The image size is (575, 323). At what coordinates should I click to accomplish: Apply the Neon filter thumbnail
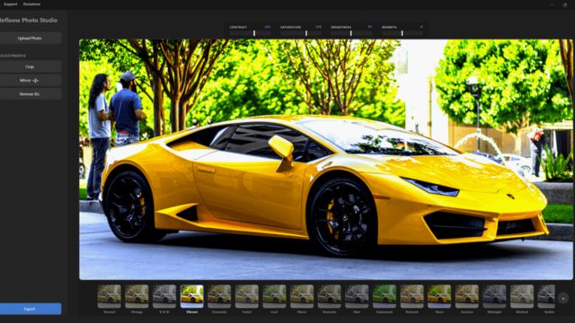439,296
